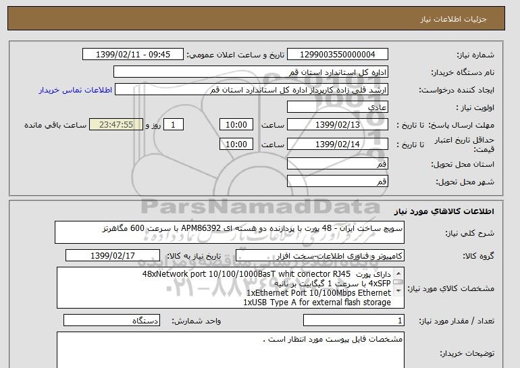Click price validity date 1399/02/14
520x368 pixels.
[x=337, y=144]
